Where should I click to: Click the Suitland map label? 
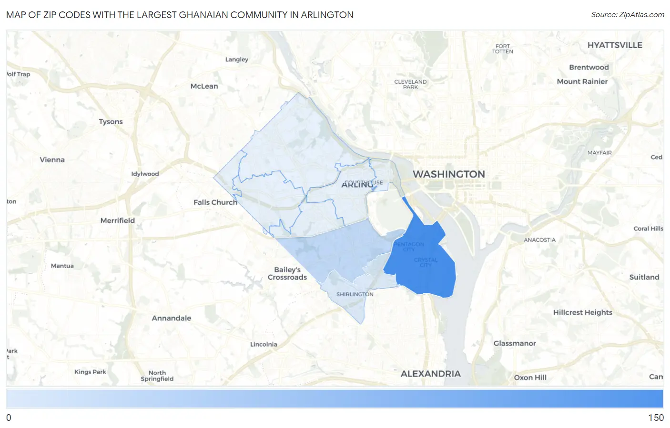644,277
